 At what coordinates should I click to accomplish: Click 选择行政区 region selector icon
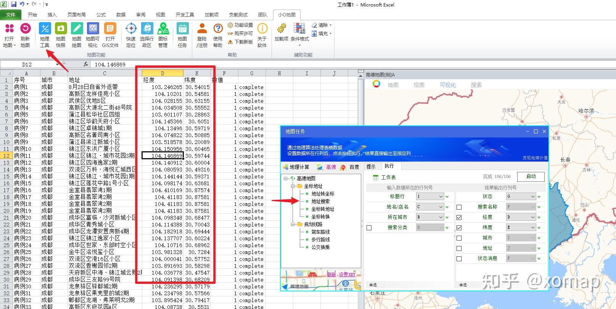[x=147, y=35]
